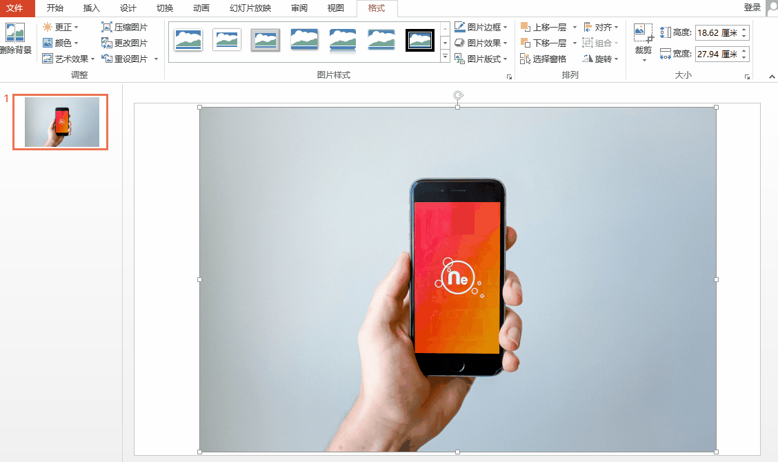This screenshot has height=462, width=778.
Task: Open 图片边框 (Picture Border) dropdown
Action: 481,28
